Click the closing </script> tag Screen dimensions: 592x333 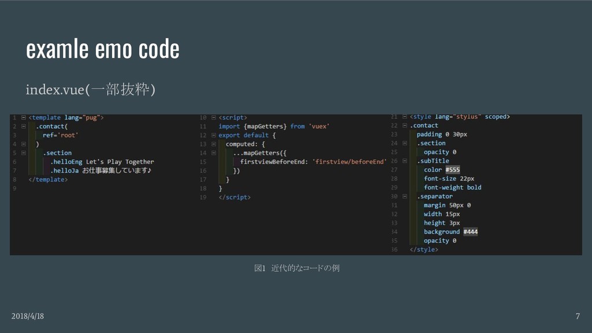click(235, 197)
